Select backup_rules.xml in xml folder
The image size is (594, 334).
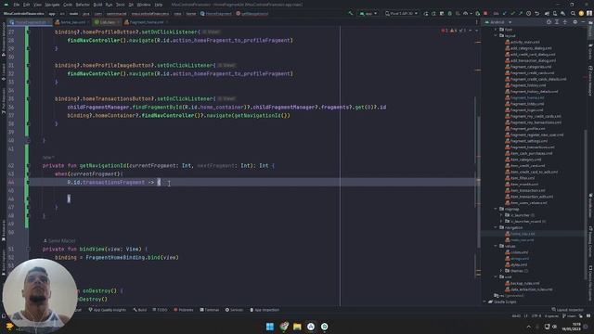[x=523, y=283]
